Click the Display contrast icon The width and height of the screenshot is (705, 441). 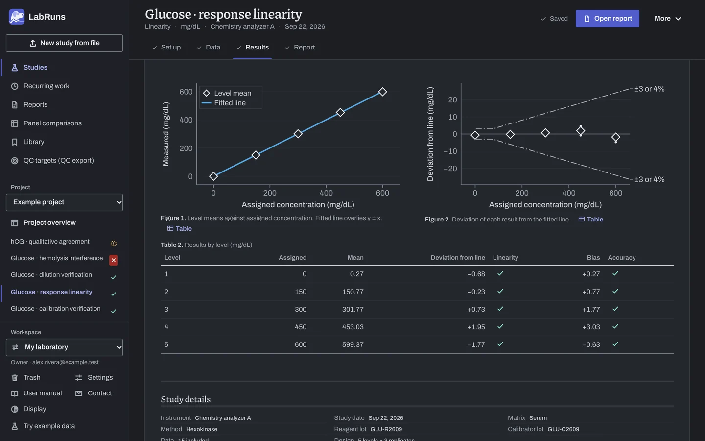coord(15,409)
